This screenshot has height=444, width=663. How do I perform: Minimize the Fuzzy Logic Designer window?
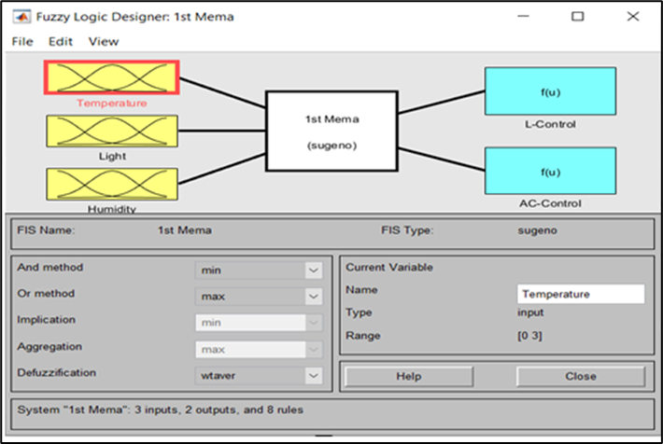coord(524,17)
